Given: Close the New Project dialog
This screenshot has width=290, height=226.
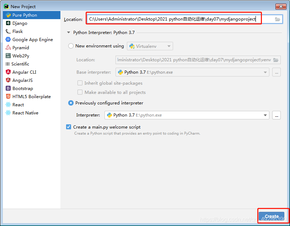Looking at the screenshot, I should tap(281, 7).
